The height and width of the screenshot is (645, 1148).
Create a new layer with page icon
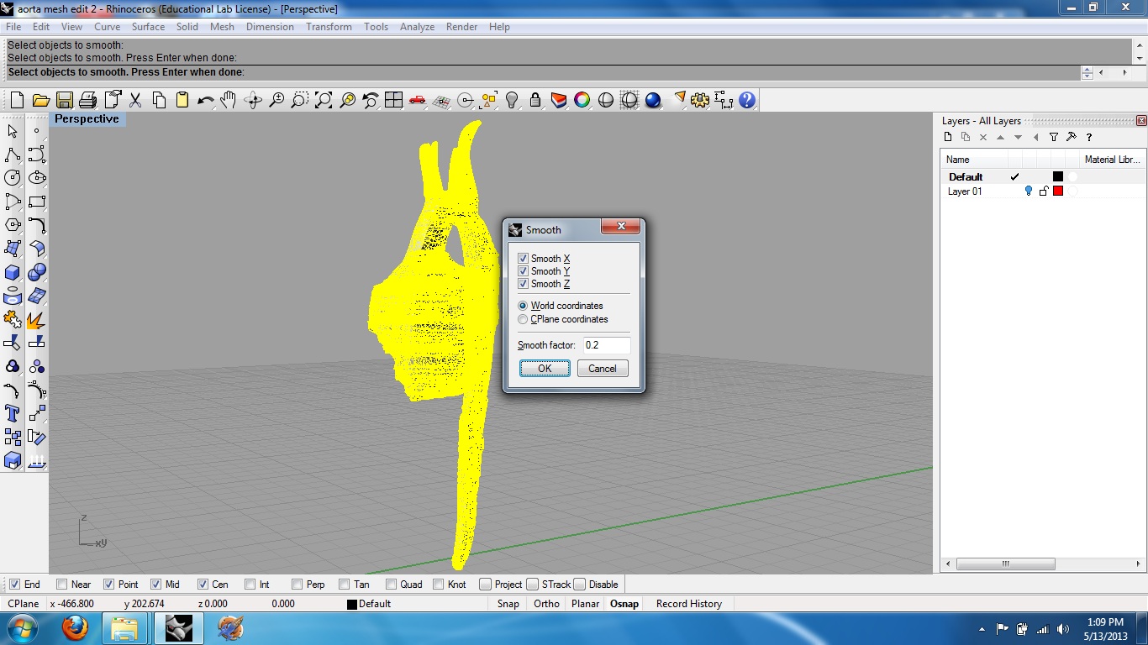coord(948,137)
